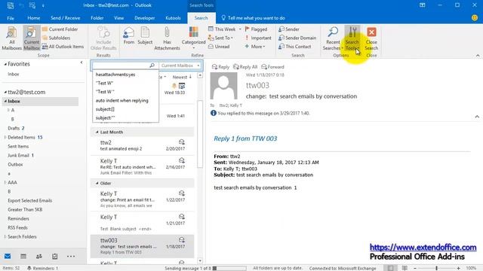This screenshot has height=271, width=483.
Task: Click zoom in plus button
Action: pyautogui.click(x=458, y=268)
